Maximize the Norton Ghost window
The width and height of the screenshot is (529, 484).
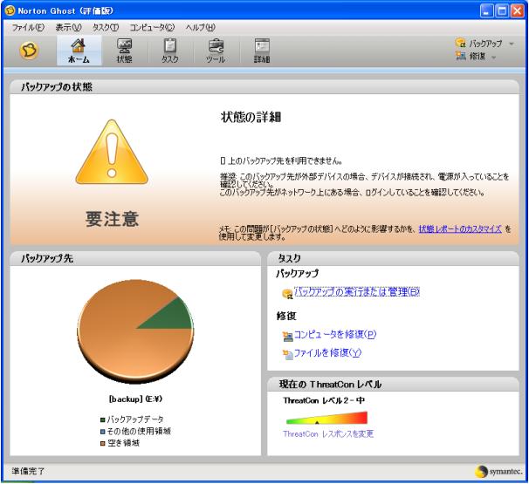502,11
